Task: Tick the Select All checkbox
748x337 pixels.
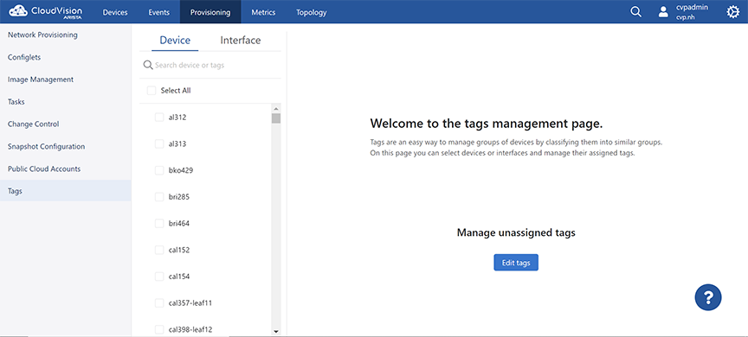Action: [x=152, y=91]
